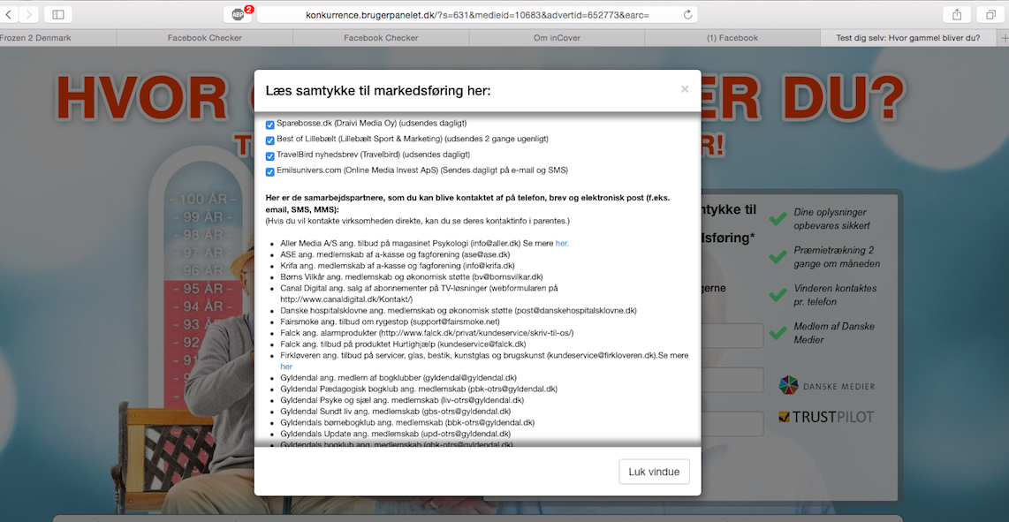Click the Fairsmoke rygestop list entry
Image resolution: width=1009 pixels, height=522 pixels.
pyautogui.click(x=390, y=322)
